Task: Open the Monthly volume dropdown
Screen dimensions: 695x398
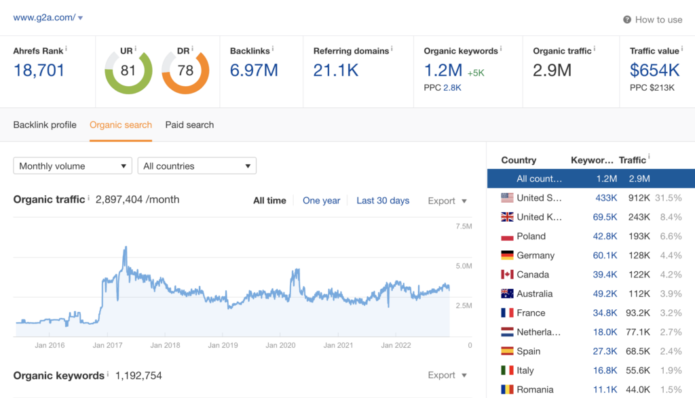Action: coord(73,166)
